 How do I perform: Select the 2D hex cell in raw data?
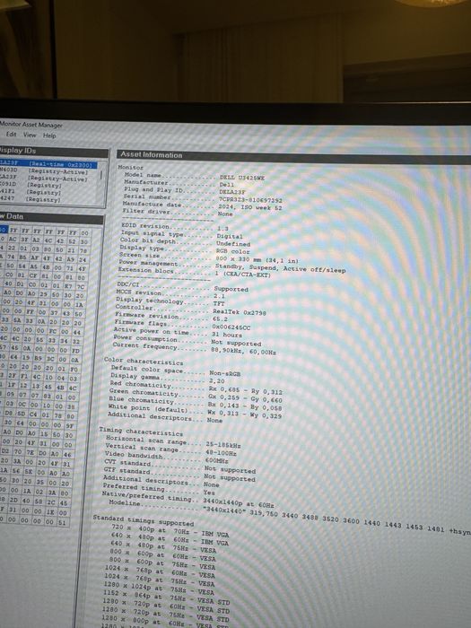pyautogui.click(x=15, y=502)
